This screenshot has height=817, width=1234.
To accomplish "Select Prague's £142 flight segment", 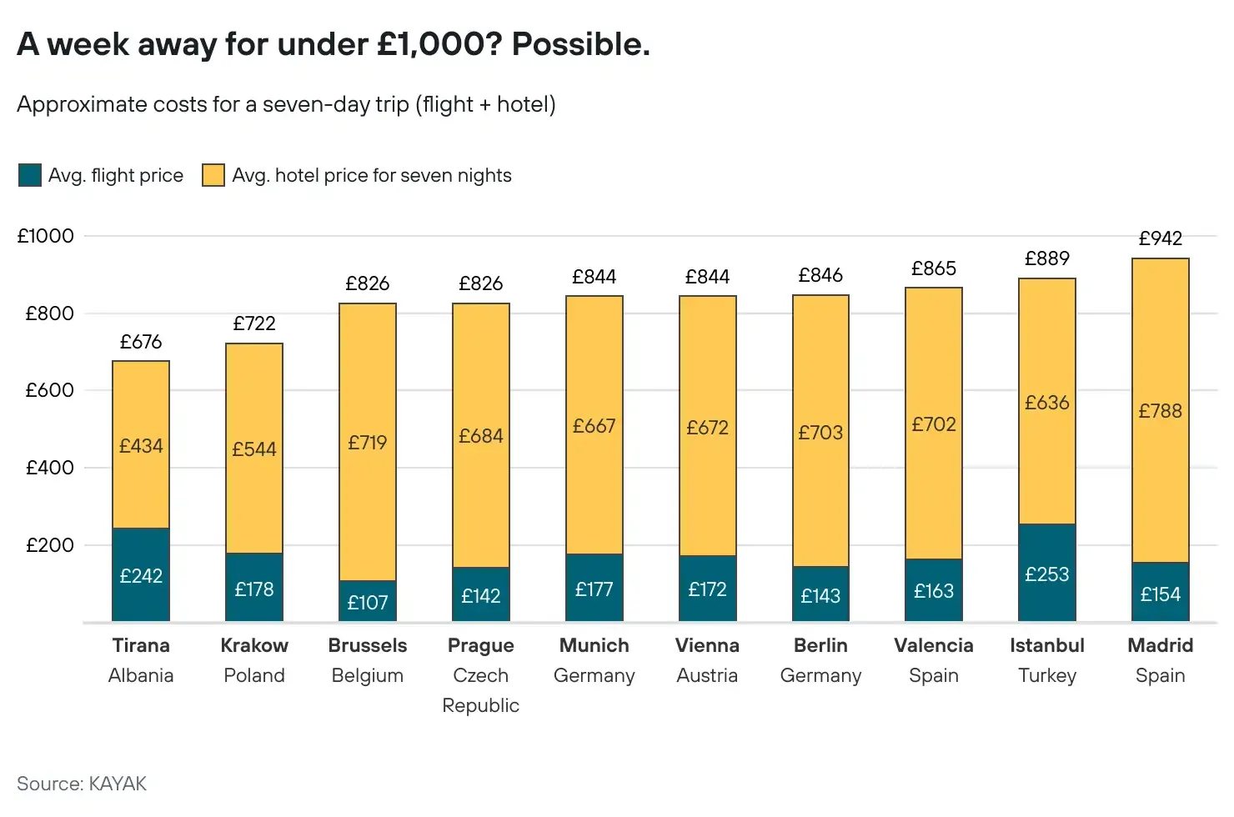I will [481, 594].
